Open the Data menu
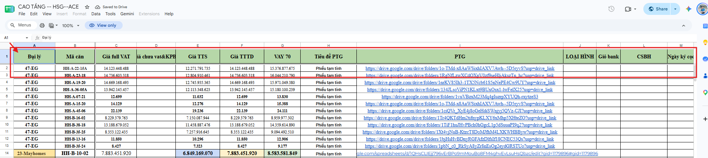The height and width of the screenshot is (158, 708). [96, 14]
